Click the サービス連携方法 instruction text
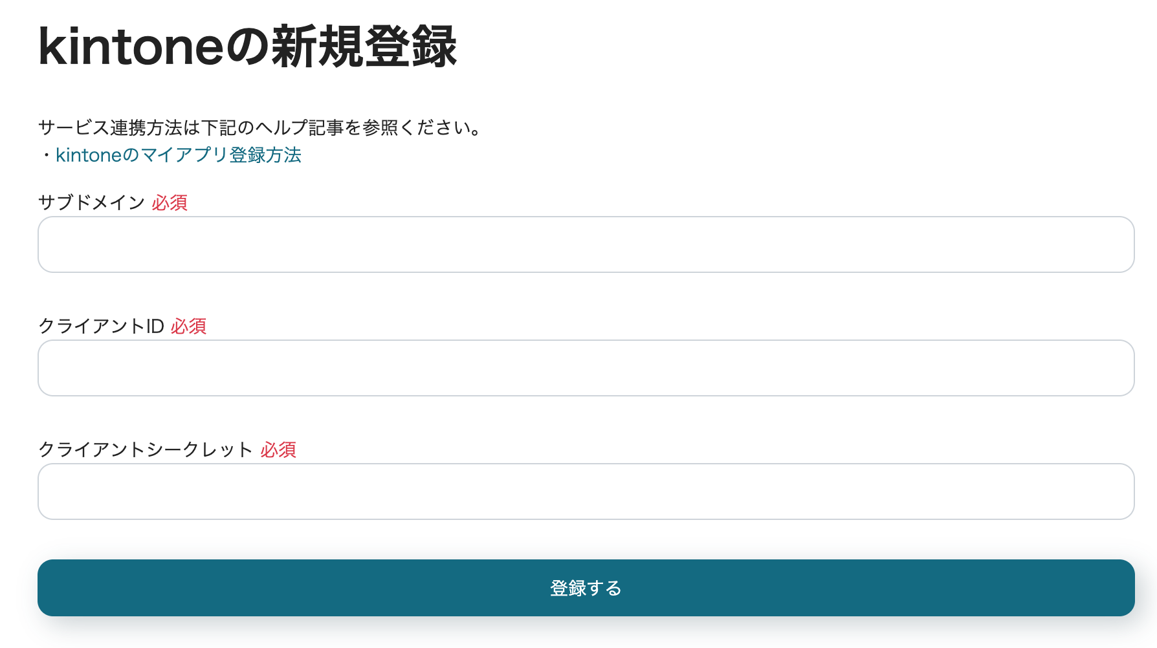This screenshot has width=1157, height=648. [259, 127]
